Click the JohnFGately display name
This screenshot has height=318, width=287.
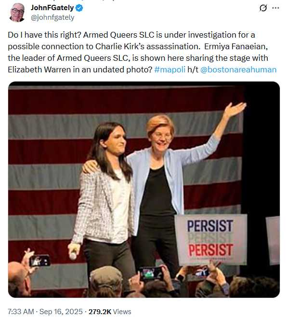[x=52, y=8]
